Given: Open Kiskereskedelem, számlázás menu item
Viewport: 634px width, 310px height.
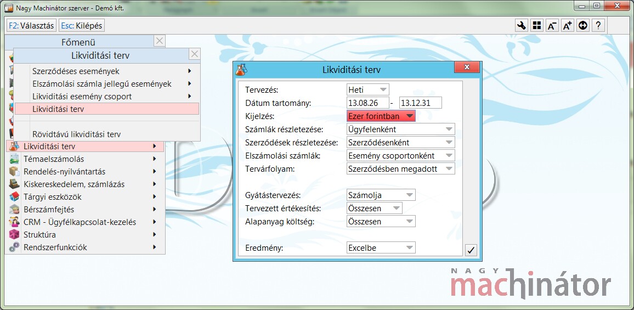Looking at the screenshot, I should [85, 184].
